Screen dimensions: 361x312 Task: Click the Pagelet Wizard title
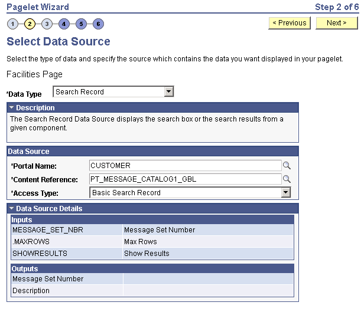pyautogui.click(x=38, y=7)
